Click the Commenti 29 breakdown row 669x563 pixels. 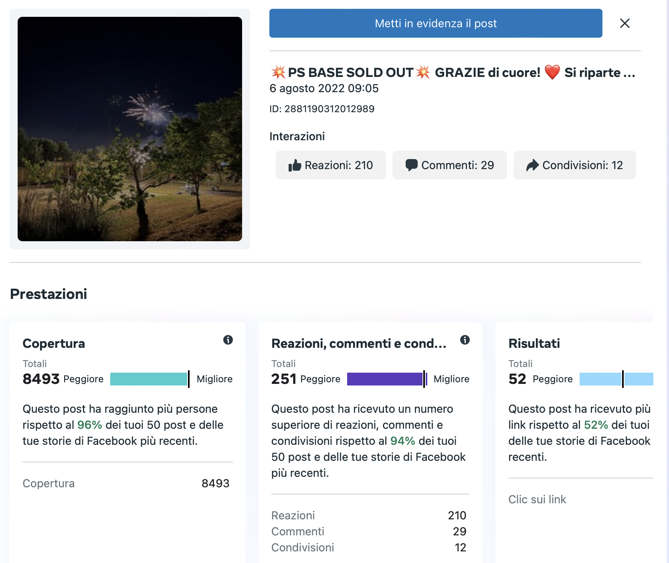tap(370, 531)
